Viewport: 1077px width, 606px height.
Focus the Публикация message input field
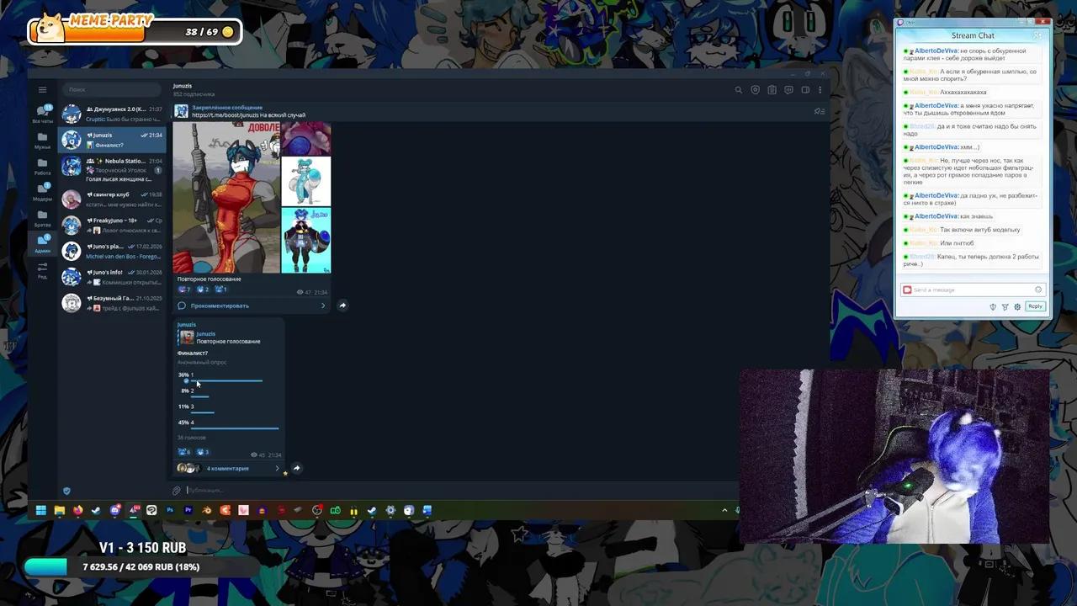coord(454,490)
